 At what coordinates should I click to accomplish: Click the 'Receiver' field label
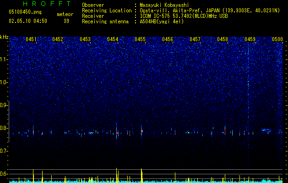(93, 16)
